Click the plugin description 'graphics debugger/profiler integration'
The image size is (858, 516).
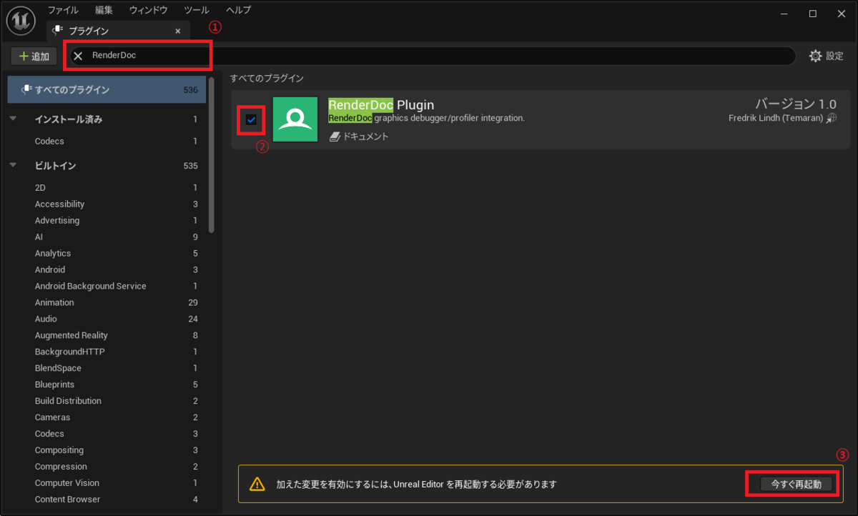pos(450,118)
